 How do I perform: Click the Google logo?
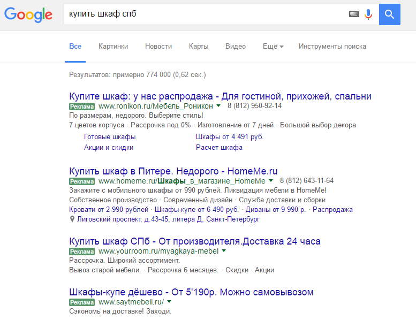click(28, 15)
